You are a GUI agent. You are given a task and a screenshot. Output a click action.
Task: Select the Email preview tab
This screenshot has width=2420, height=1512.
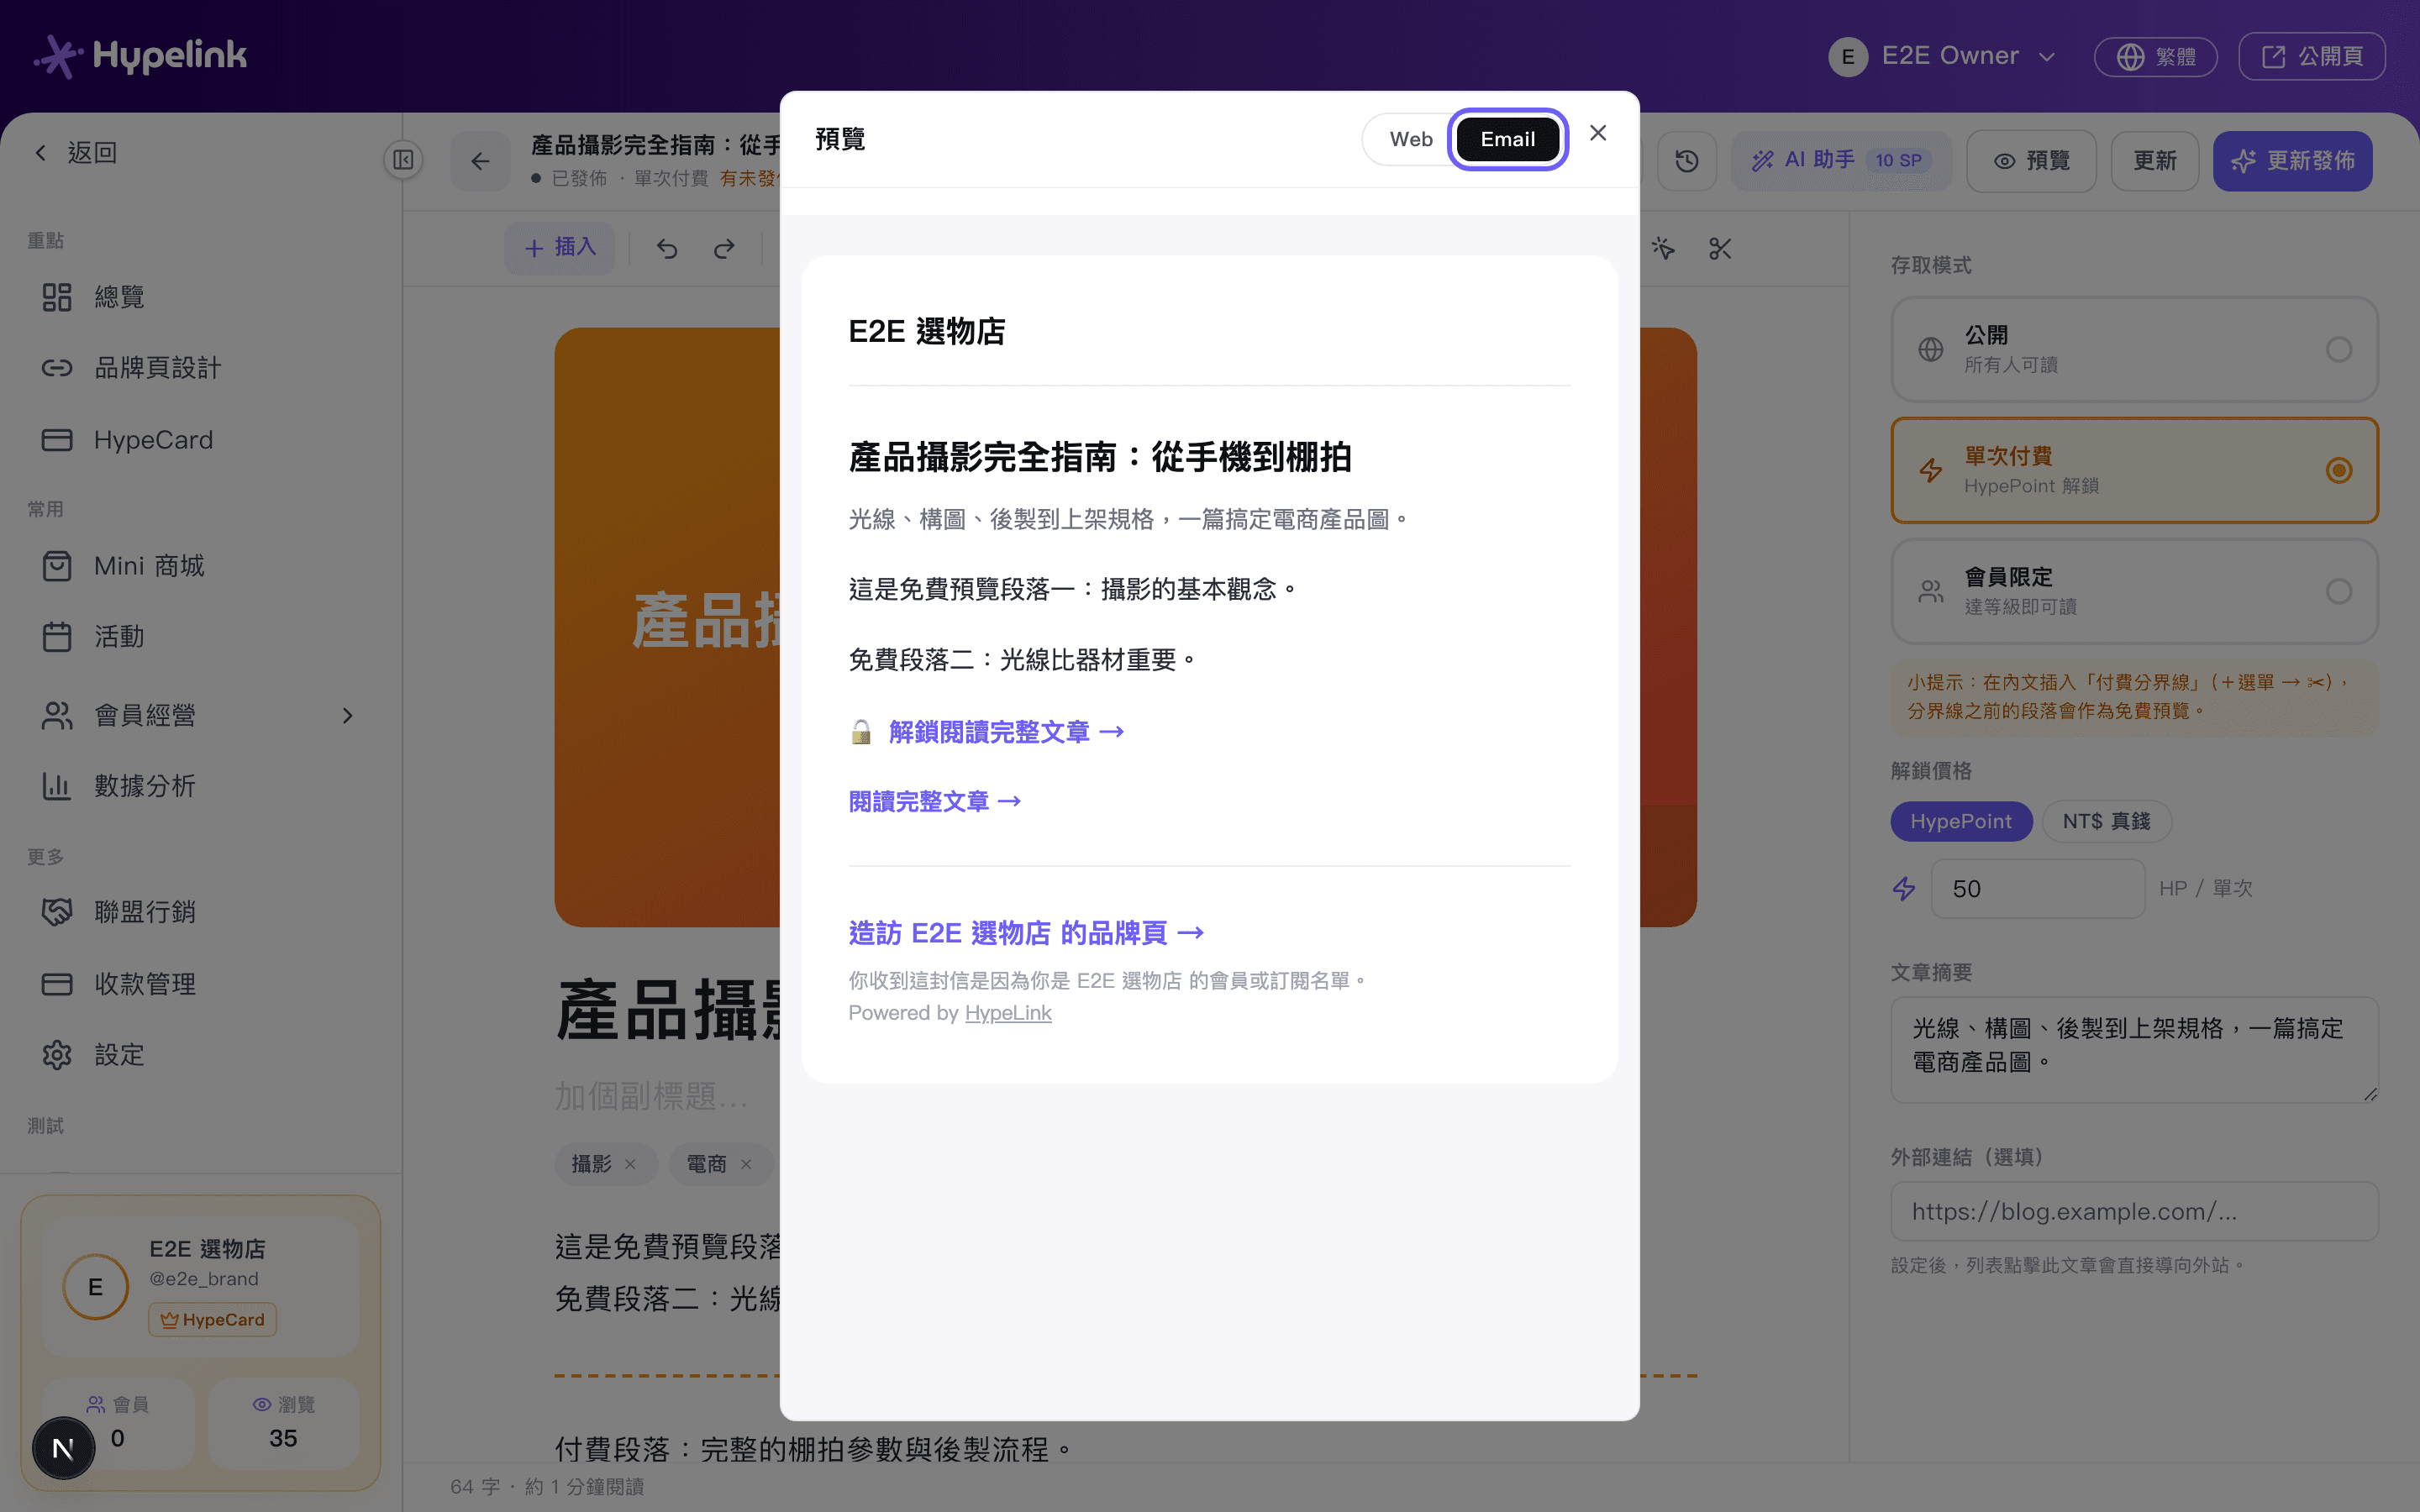1507,139
